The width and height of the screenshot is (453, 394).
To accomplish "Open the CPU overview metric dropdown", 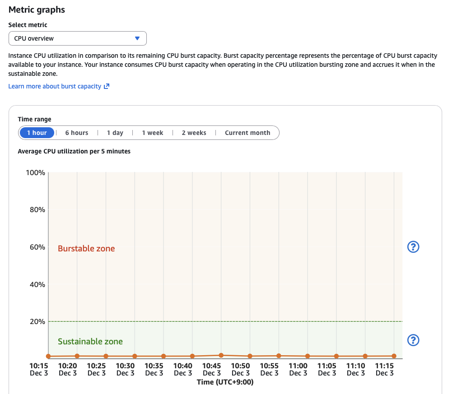I will click(78, 38).
